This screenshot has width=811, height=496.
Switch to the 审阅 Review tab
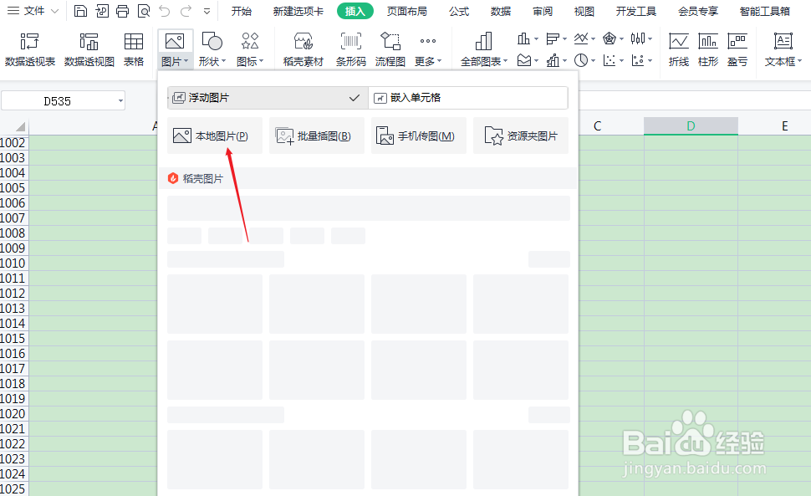tap(543, 11)
